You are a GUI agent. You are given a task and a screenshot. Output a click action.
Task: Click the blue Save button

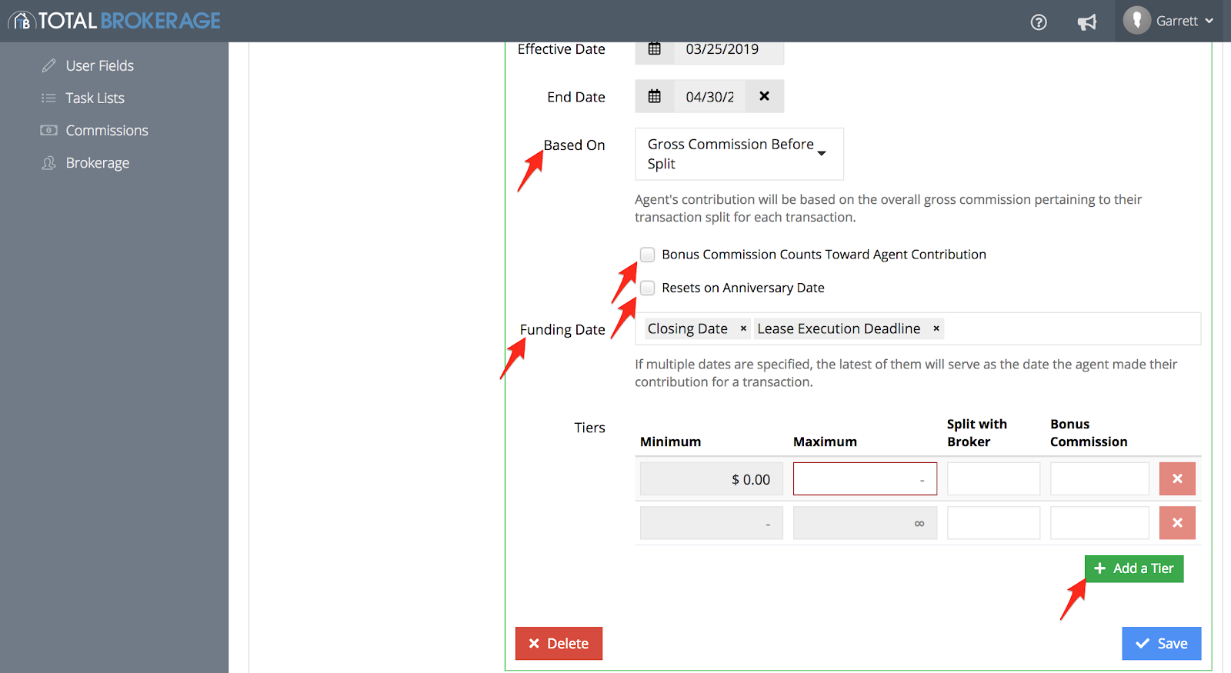(x=1161, y=644)
